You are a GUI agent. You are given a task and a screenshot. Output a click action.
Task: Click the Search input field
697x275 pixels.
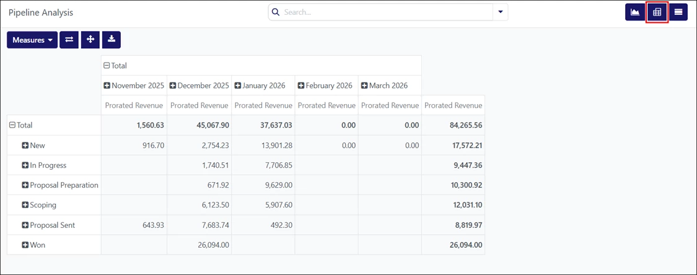[387, 12]
